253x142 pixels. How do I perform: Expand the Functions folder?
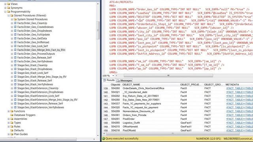point(9,111)
